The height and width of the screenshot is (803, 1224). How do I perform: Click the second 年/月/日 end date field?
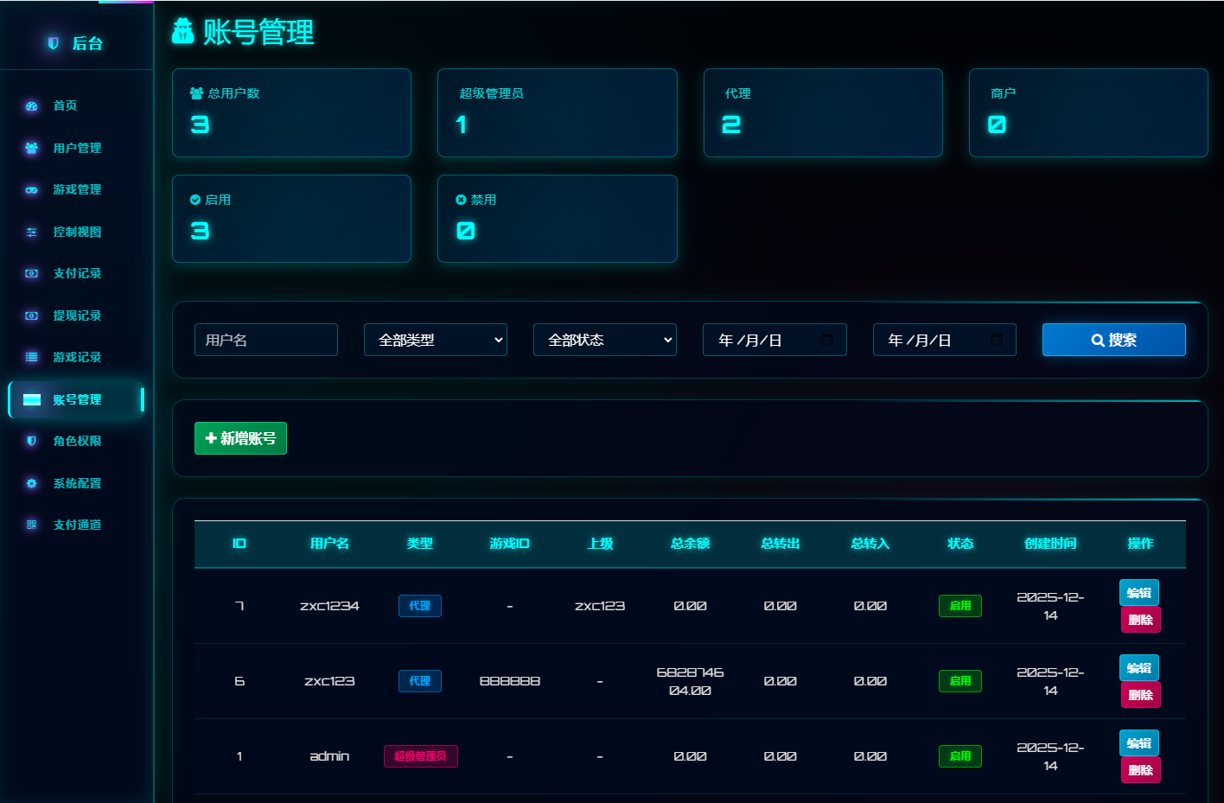click(x=945, y=340)
